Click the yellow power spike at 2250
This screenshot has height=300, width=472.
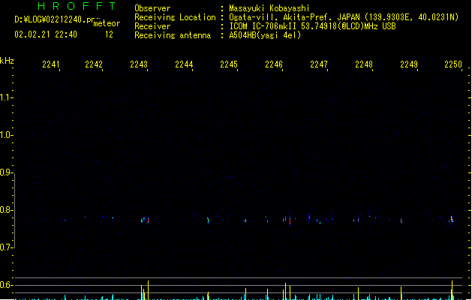coord(452,289)
